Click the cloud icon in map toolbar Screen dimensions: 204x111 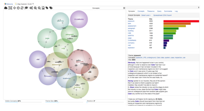pos(6,8)
